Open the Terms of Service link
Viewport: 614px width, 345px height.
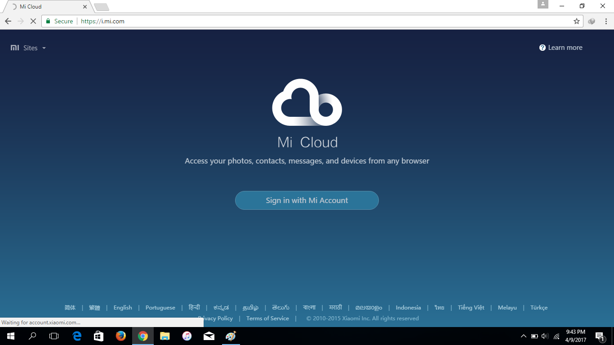pyautogui.click(x=267, y=318)
